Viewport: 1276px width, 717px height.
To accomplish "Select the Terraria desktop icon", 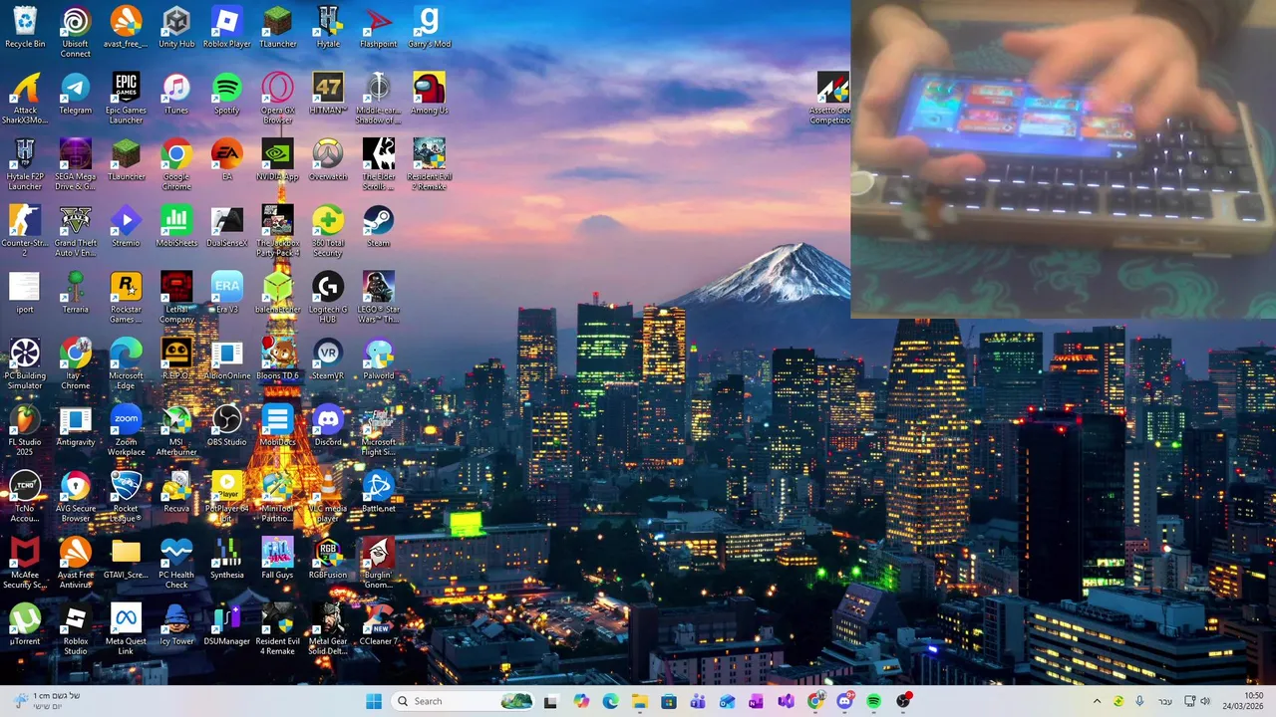I will pos(76,293).
